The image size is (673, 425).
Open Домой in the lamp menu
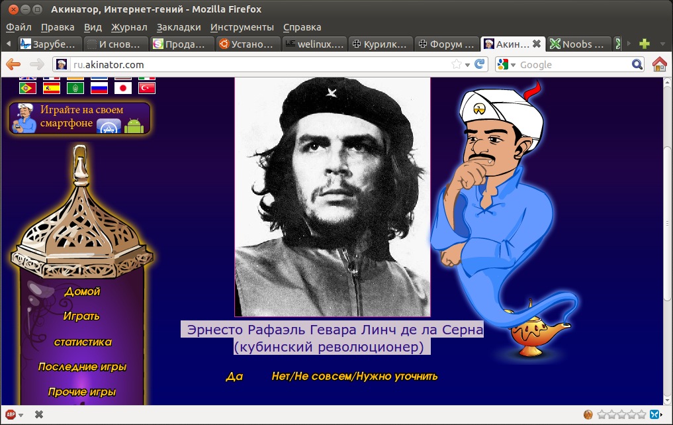82,292
